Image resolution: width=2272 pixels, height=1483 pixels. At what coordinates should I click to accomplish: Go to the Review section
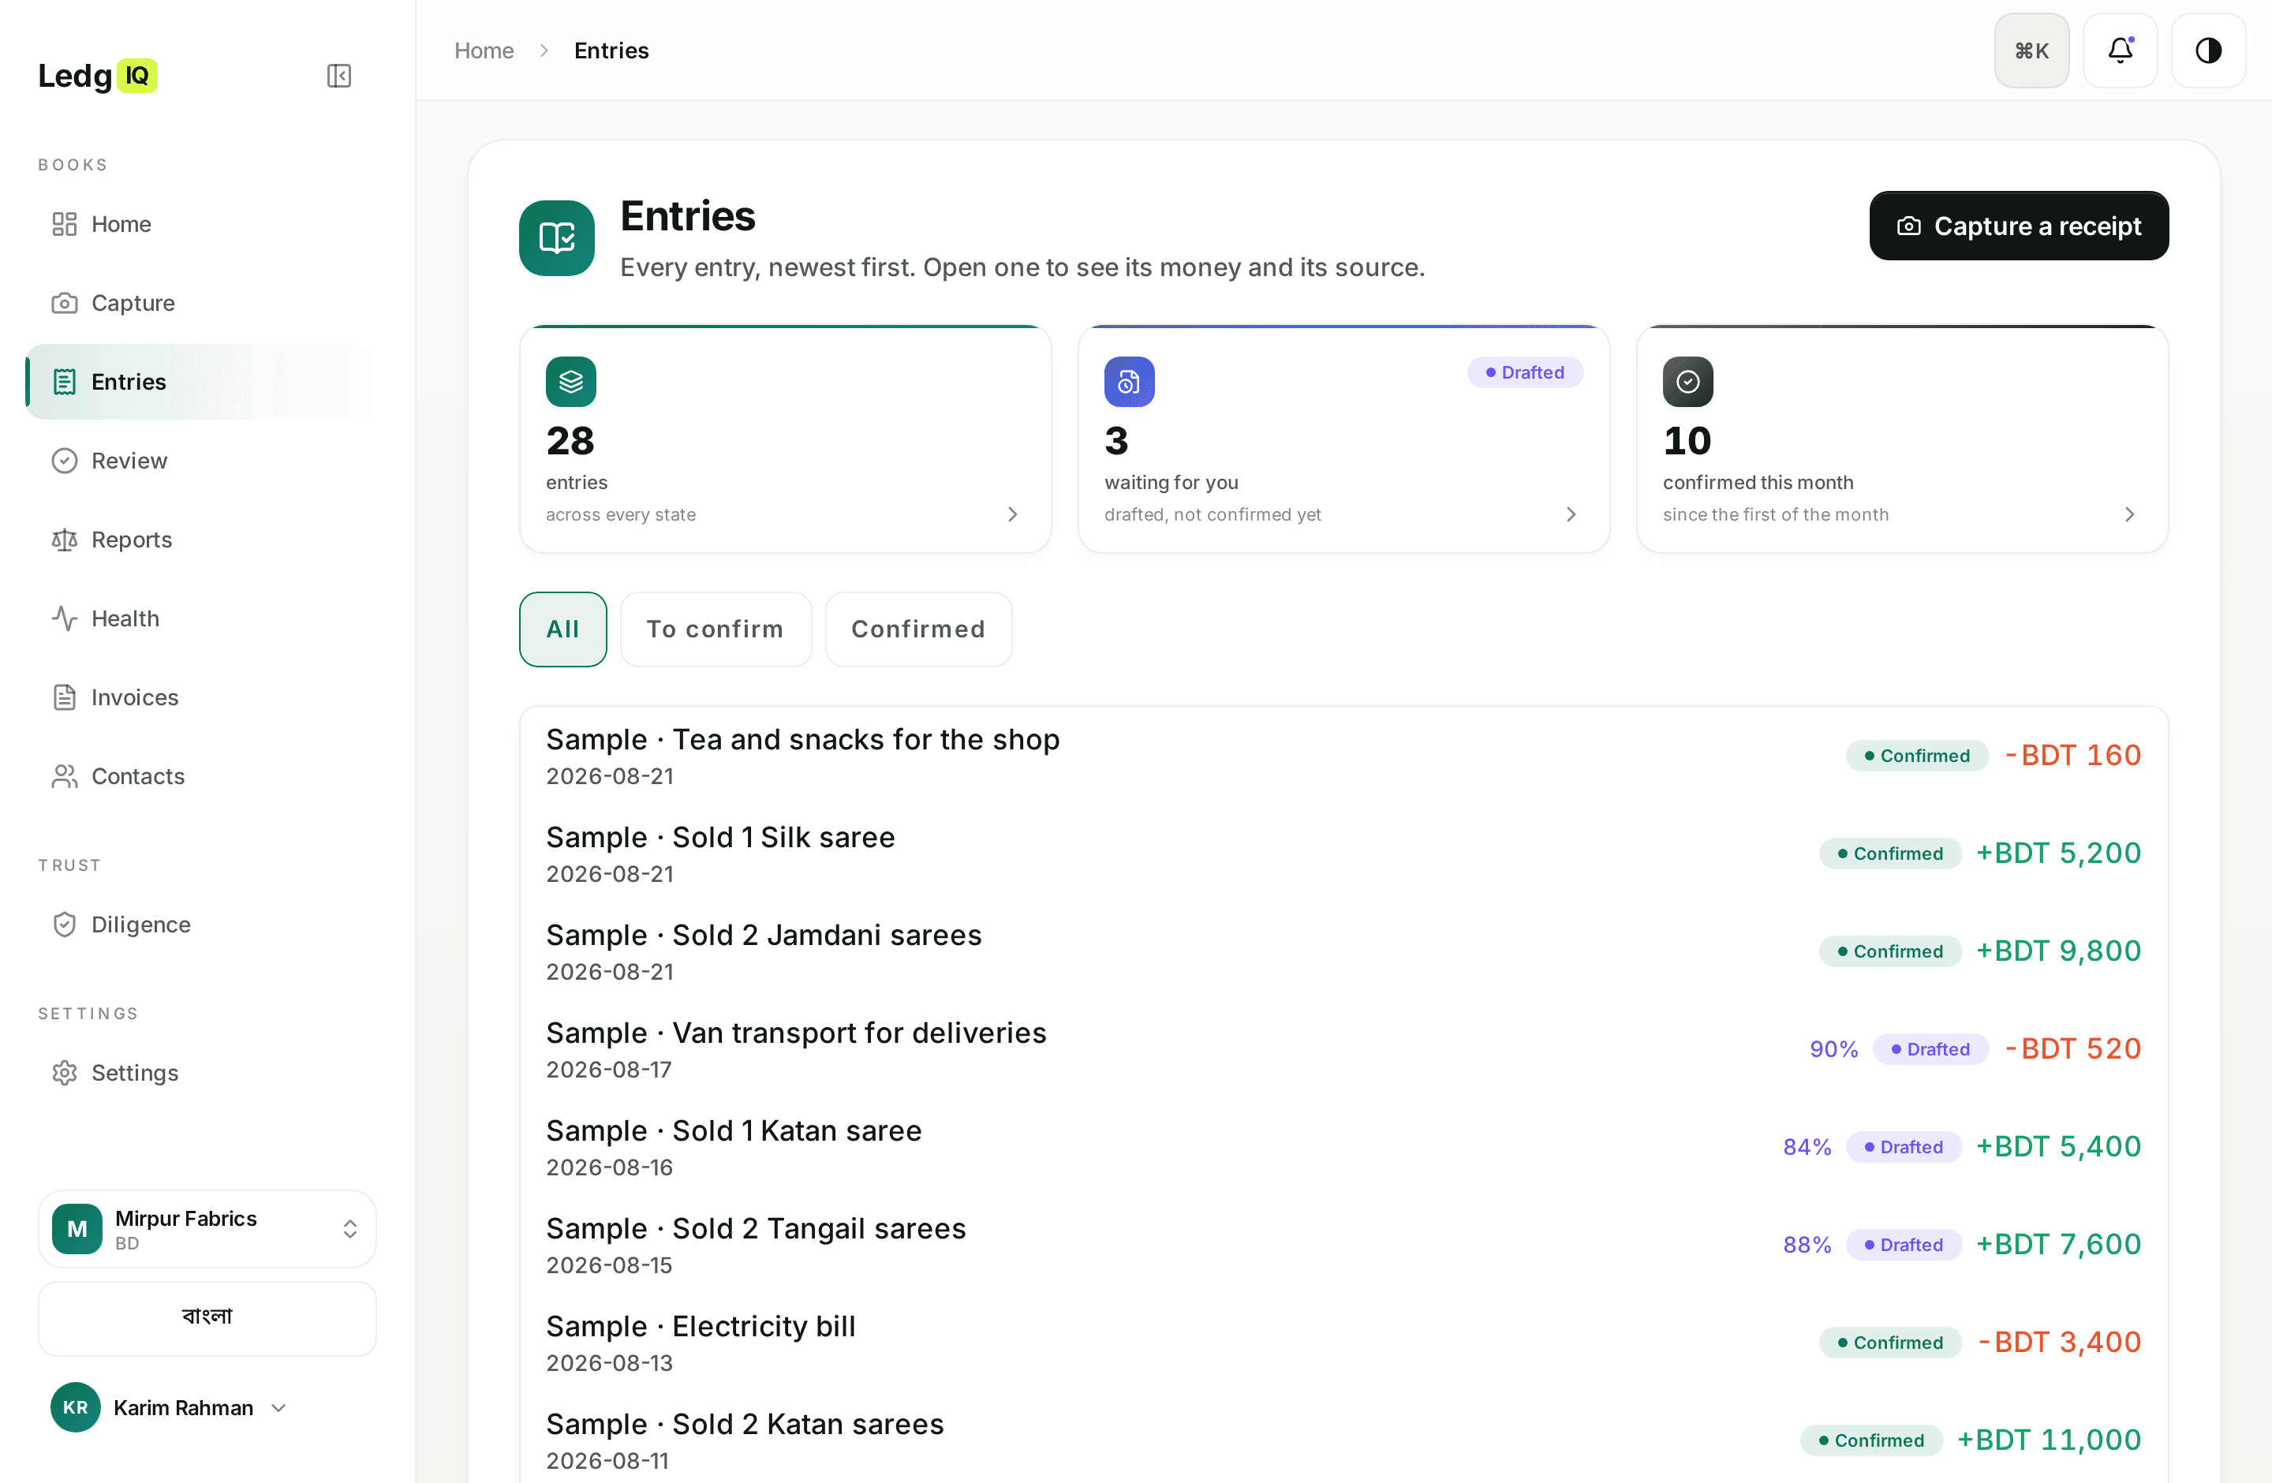coord(200,461)
